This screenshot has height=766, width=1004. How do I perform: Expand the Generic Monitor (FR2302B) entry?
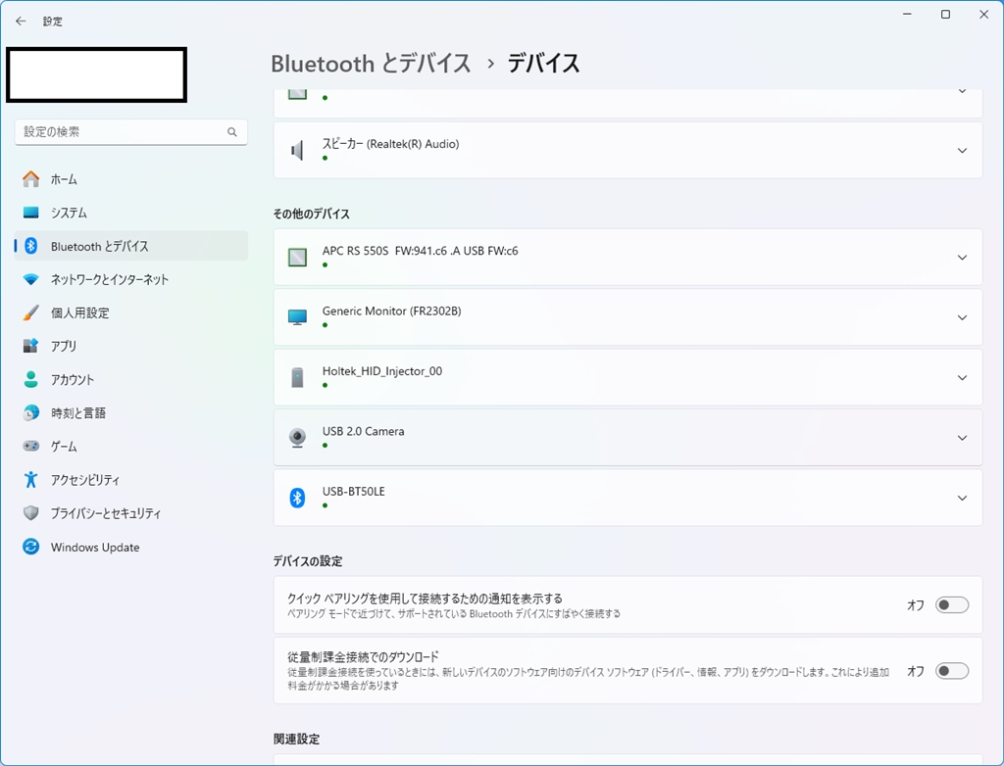click(962, 317)
